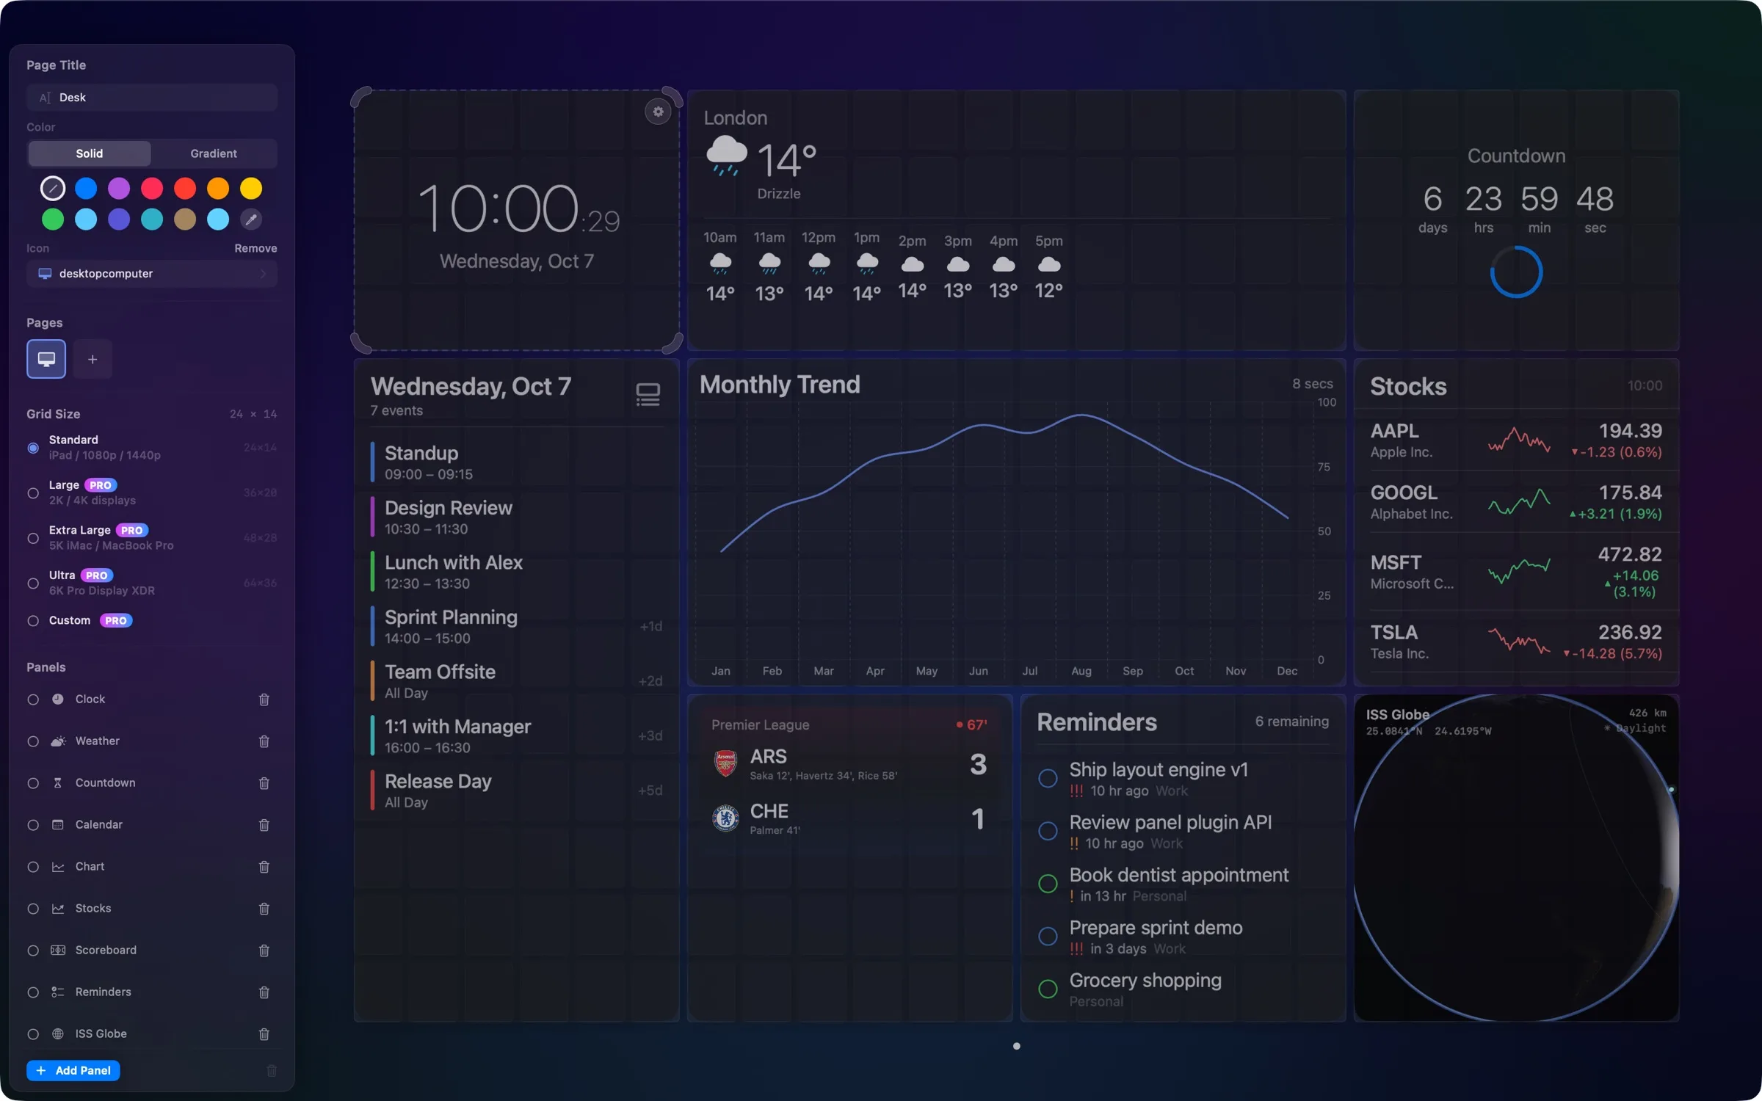
Task: Choose the blue color swatch
Action: coord(86,189)
